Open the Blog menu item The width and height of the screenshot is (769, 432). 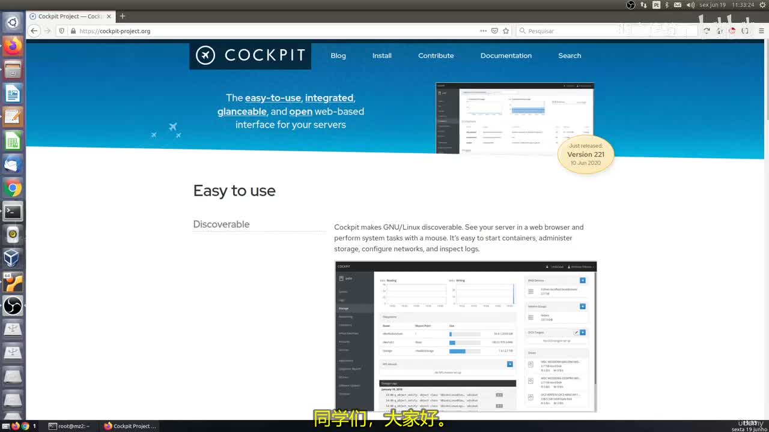[x=338, y=56]
